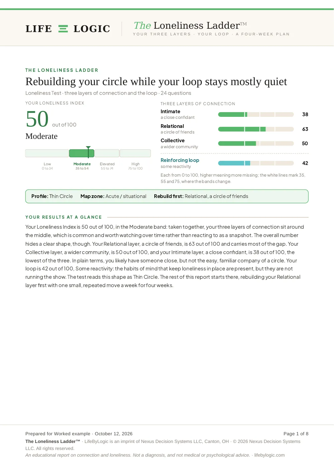Click the Your Results At A Glance heading
The width and height of the screenshot is (334, 472).
pos(63,217)
